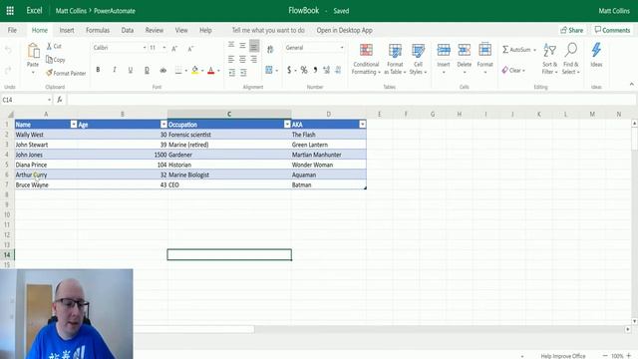Click the PowerAutomate breadcrumb link
This screenshot has width=638, height=359.
point(115,11)
